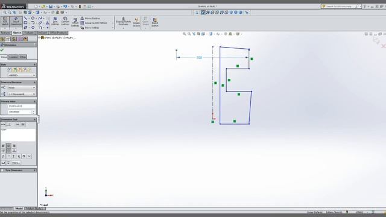Click the dimension value field
The width and height of the screenshot is (386, 217).
pyautogui.click(x=20, y=112)
